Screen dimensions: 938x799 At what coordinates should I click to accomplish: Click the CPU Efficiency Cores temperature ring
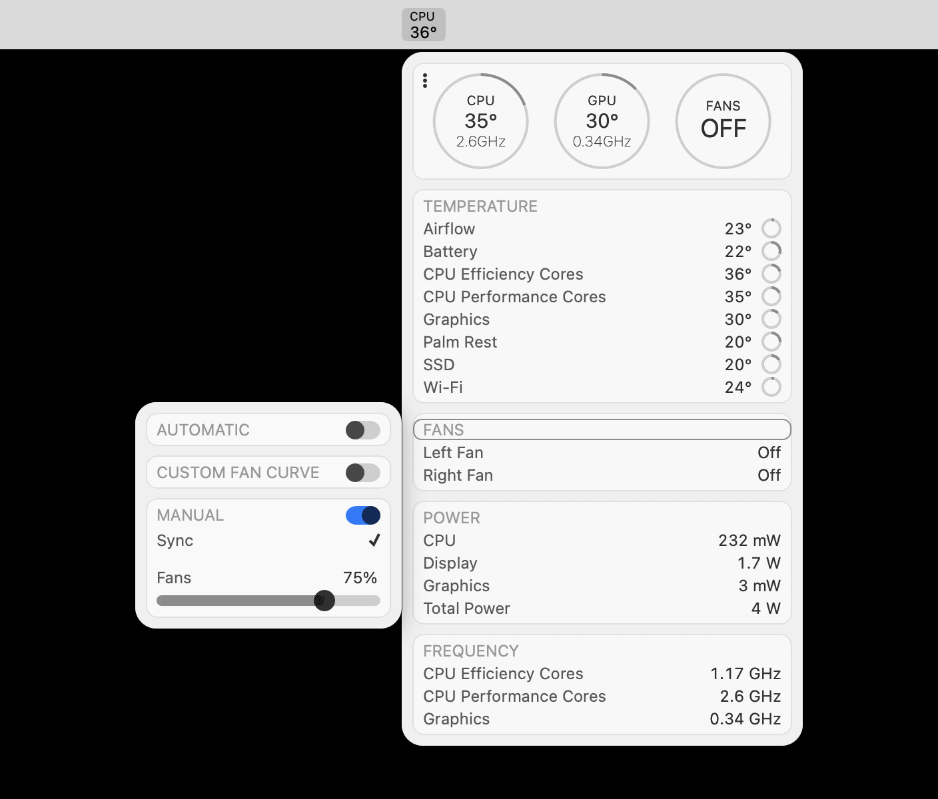click(771, 274)
